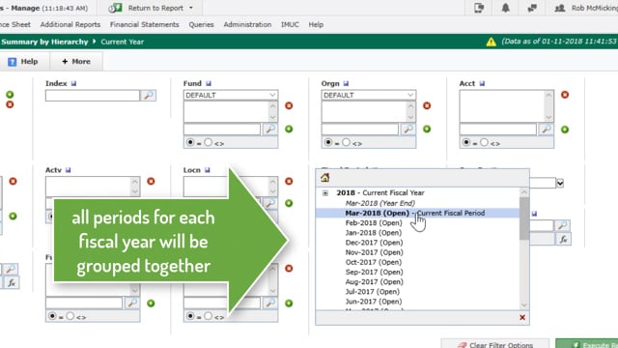Collapse the 2018 Current Fiscal Year node
Image resolution: width=618 pixels, height=348 pixels.
pos(325,193)
